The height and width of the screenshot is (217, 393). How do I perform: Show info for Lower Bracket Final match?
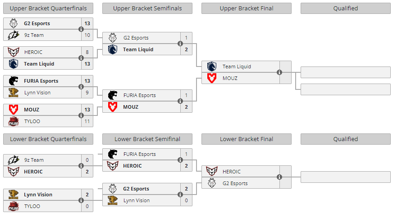coord(279,177)
